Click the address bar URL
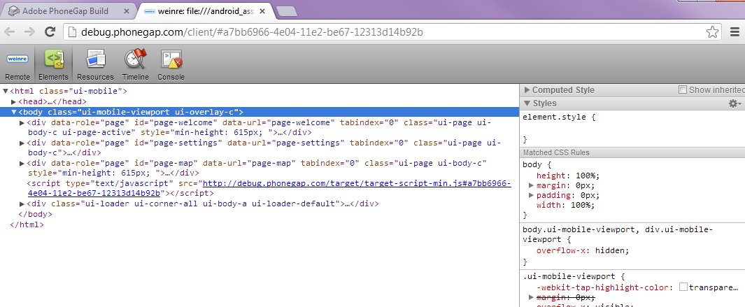Viewport: 745px width, 307px height. 252,32
